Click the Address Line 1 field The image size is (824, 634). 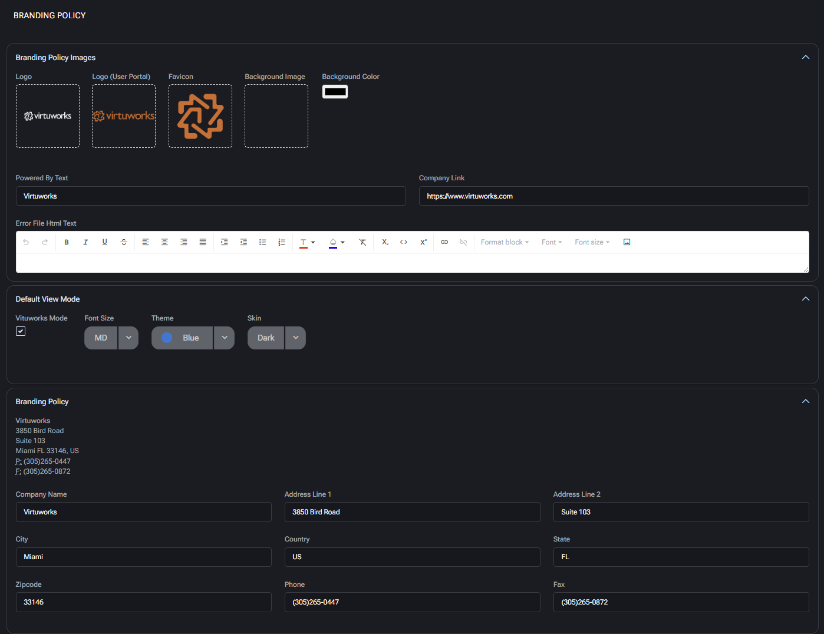pos(412,512)
